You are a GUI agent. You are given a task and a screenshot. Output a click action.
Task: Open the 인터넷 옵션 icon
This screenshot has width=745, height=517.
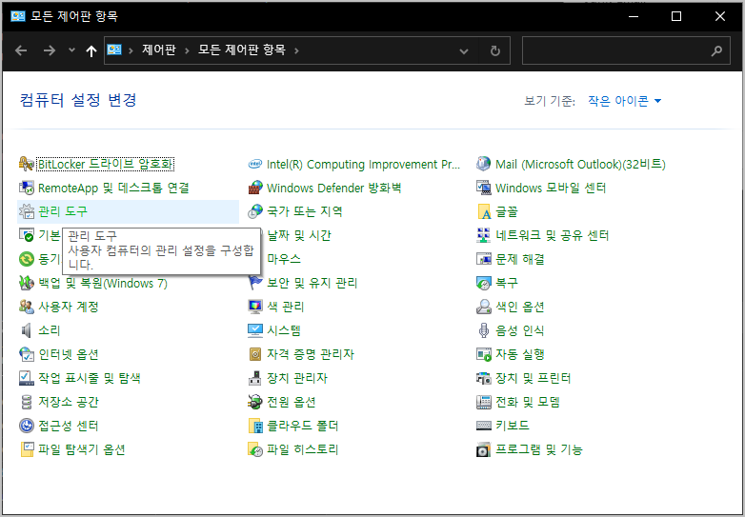(x=26, y=354)
